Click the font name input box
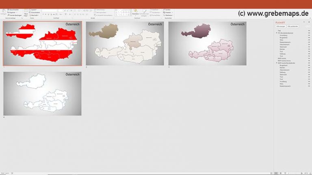 [50, 11]
